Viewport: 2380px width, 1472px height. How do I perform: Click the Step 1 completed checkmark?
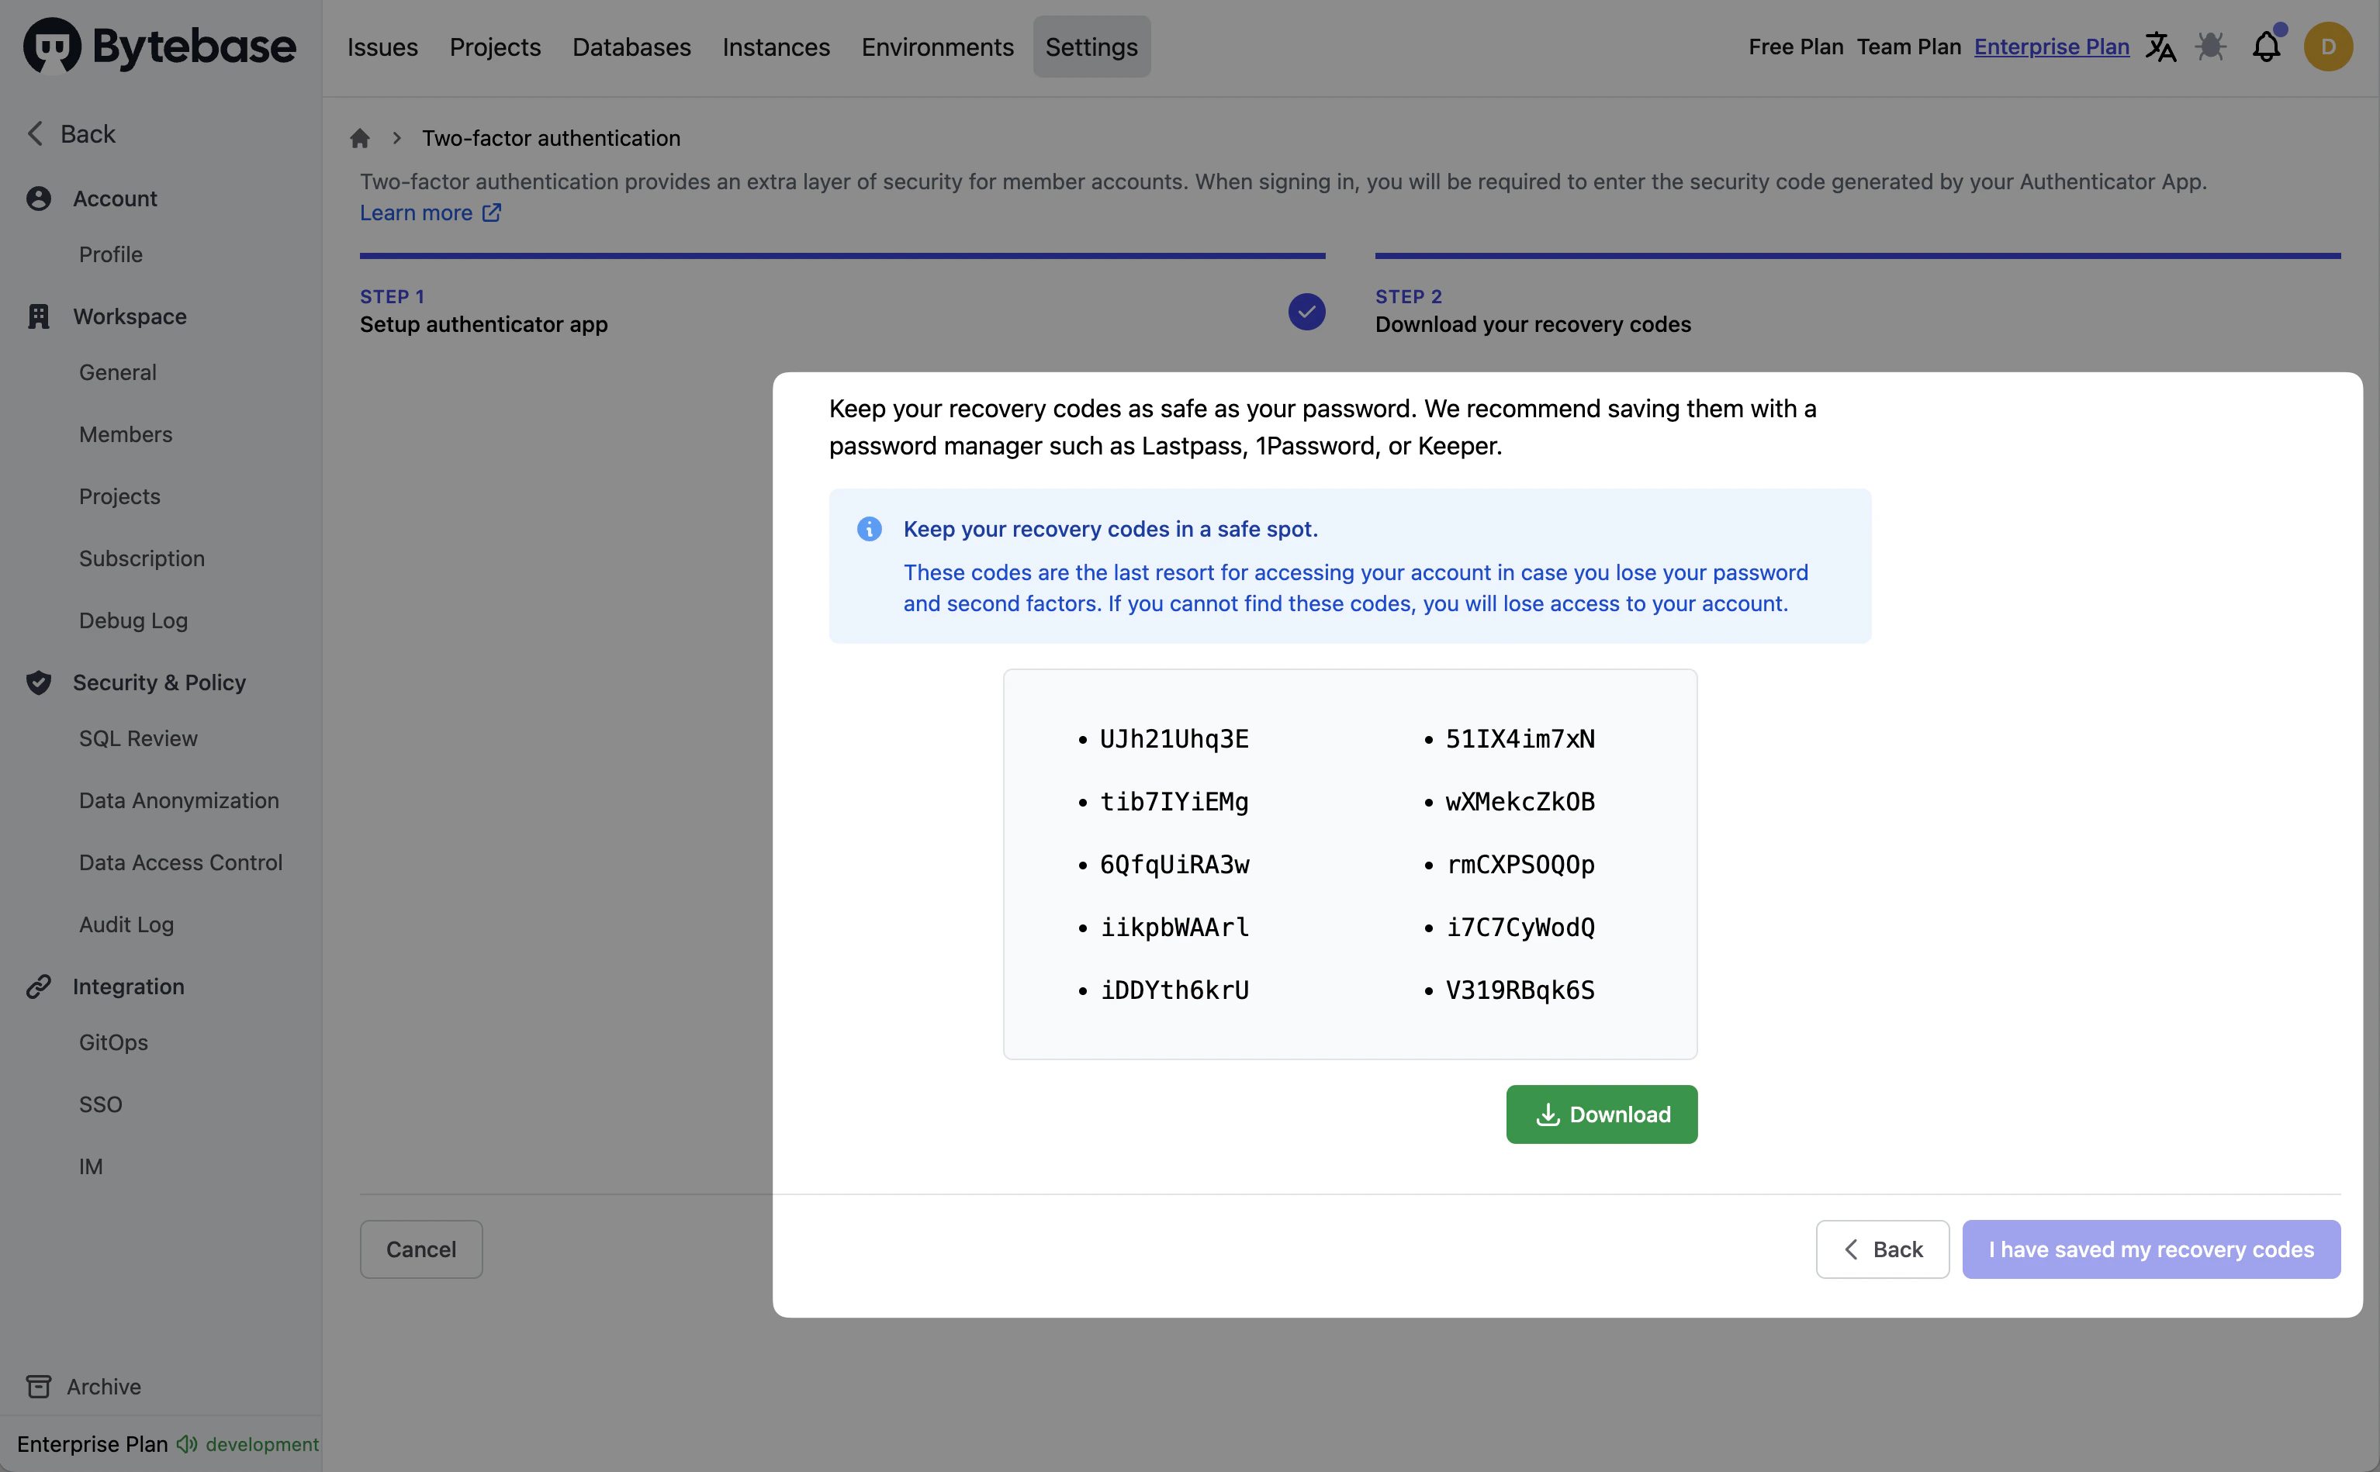click(1306, 310)
